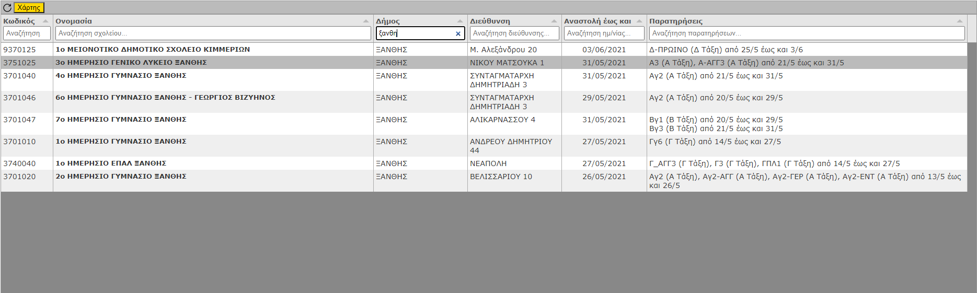Sort by Κωδικός column arrow
Screen dimensions: 977x293
click(x=45, y=21)
